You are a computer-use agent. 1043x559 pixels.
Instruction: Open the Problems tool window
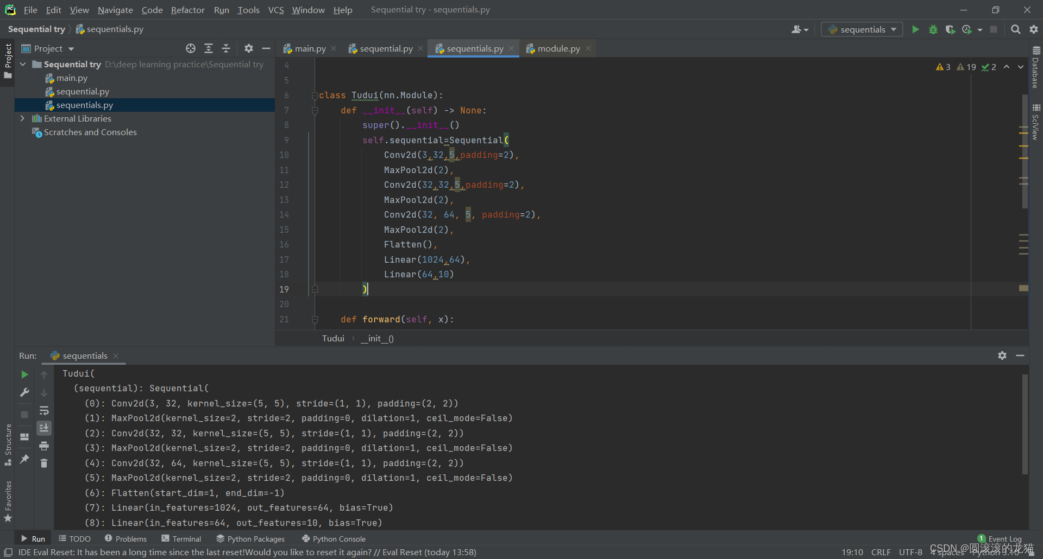point(125,539)
